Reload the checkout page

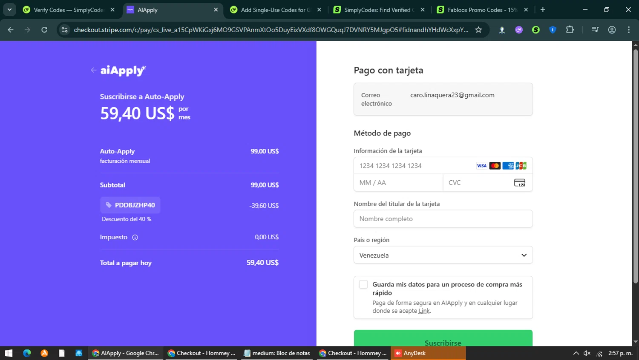(44, 30)
